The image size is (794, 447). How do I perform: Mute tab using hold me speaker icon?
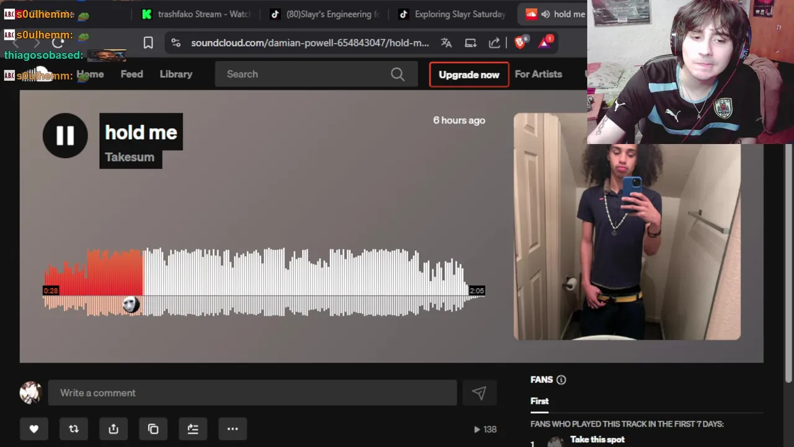(x=545, y=14)
